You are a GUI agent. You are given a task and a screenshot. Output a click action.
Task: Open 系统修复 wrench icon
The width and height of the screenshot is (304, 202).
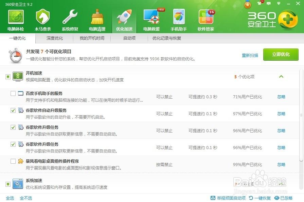[70, 17]
